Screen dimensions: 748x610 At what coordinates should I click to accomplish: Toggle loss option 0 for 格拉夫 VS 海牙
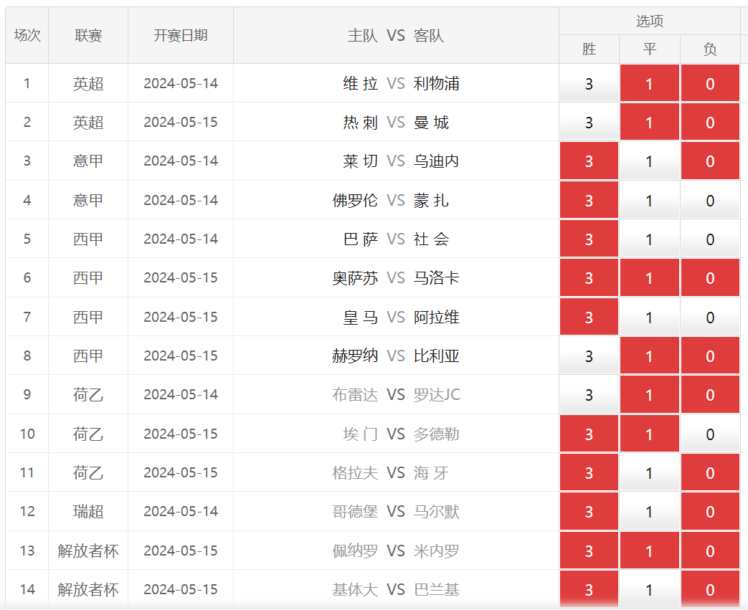(x=710, y=472)
